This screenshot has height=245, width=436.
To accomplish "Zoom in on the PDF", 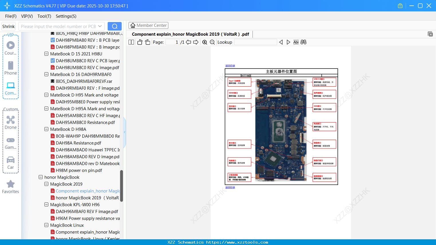I will (x=205, y=42).
